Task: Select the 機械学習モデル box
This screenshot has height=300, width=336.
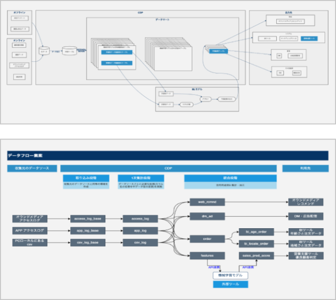Action: [x=230, y=275]
